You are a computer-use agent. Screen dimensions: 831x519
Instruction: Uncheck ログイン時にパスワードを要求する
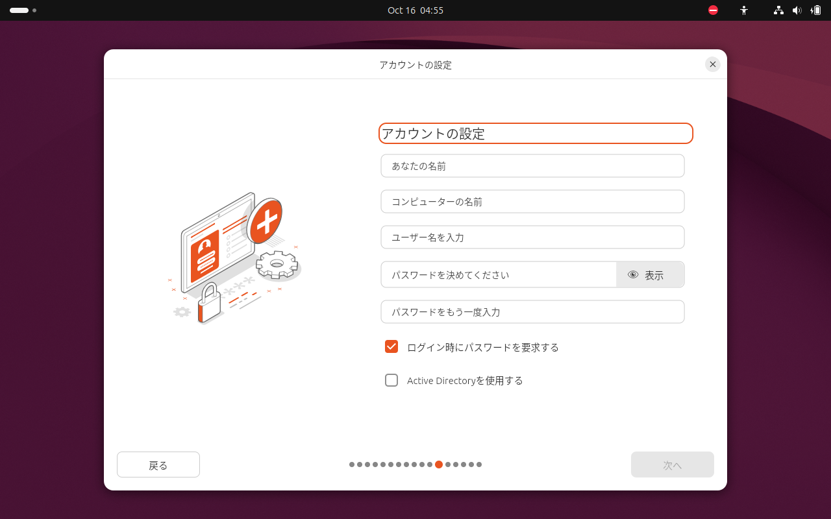tap(391, 346)
